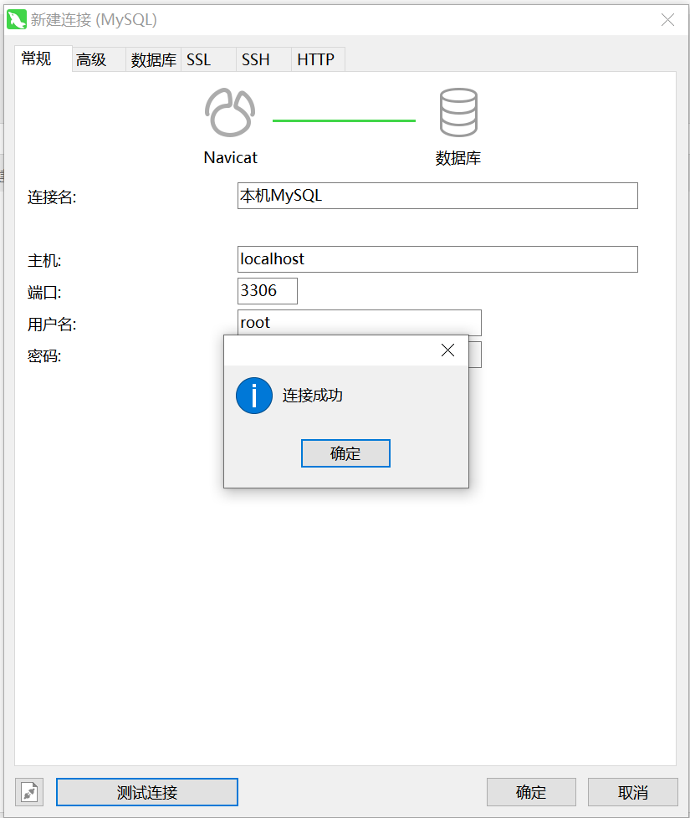Click the 主机 field showing localhost
Viewport: 690px width, 818px height.
(x=437, y=258)
